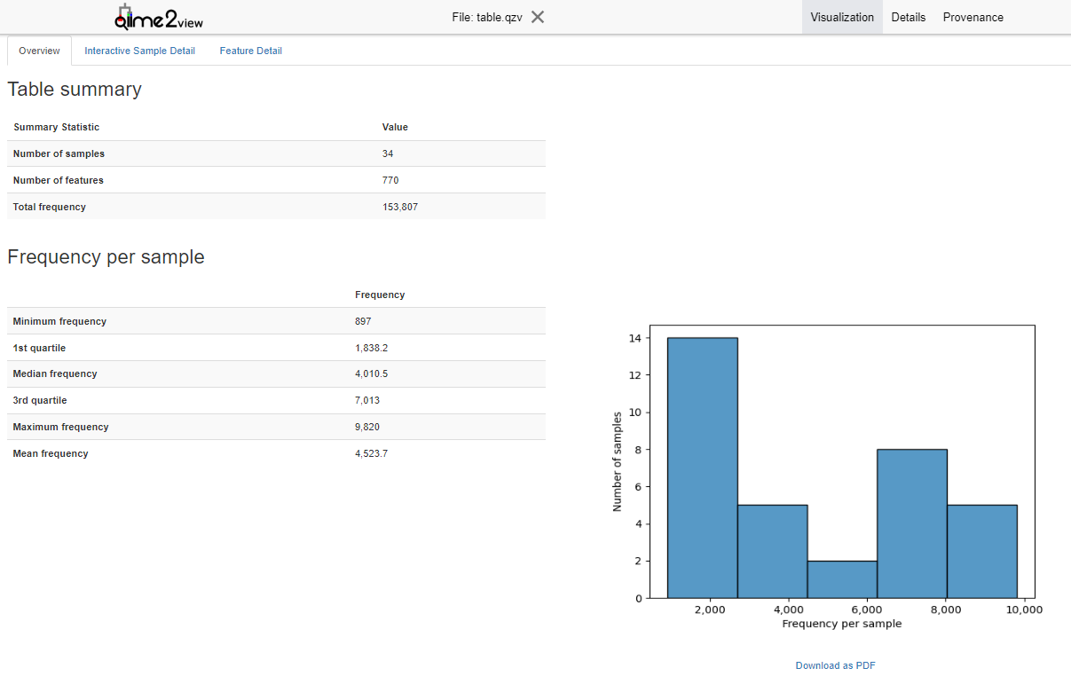Click the Median frequency row label
This screenshot has width=1071, height=684.
(55, 373)
